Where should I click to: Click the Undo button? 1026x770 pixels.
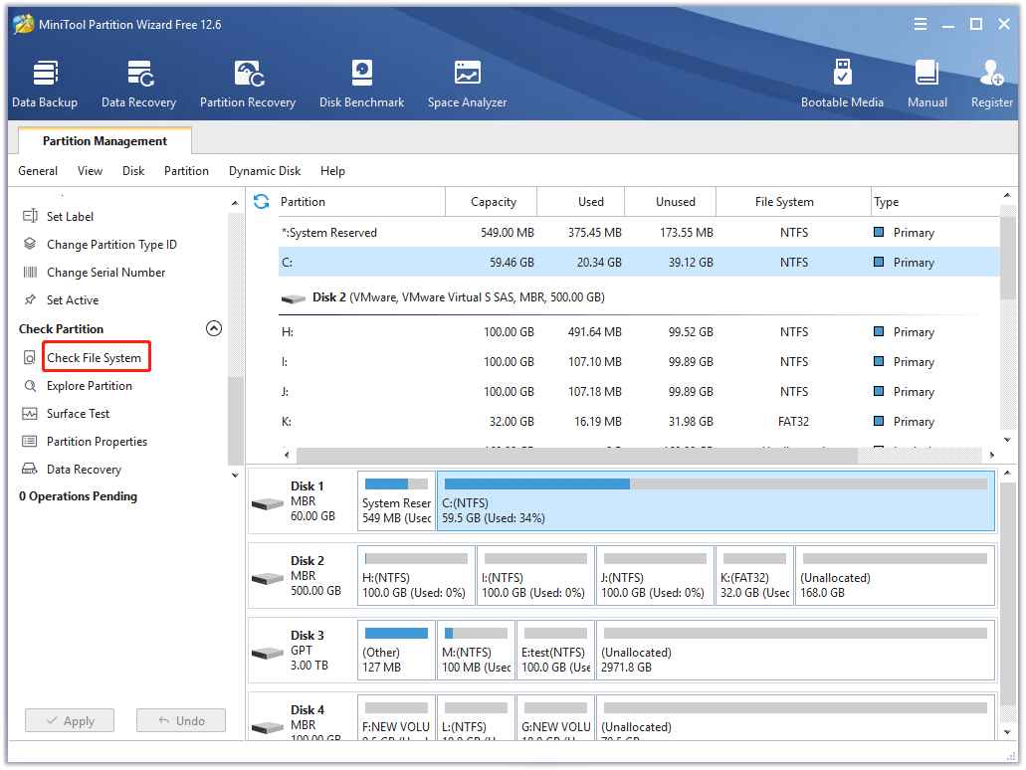point(180,720)
